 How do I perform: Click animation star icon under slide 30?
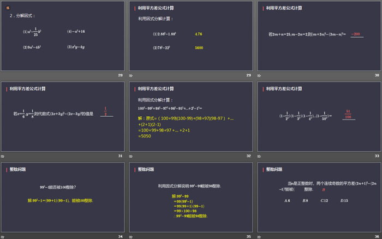coord(259,75)
